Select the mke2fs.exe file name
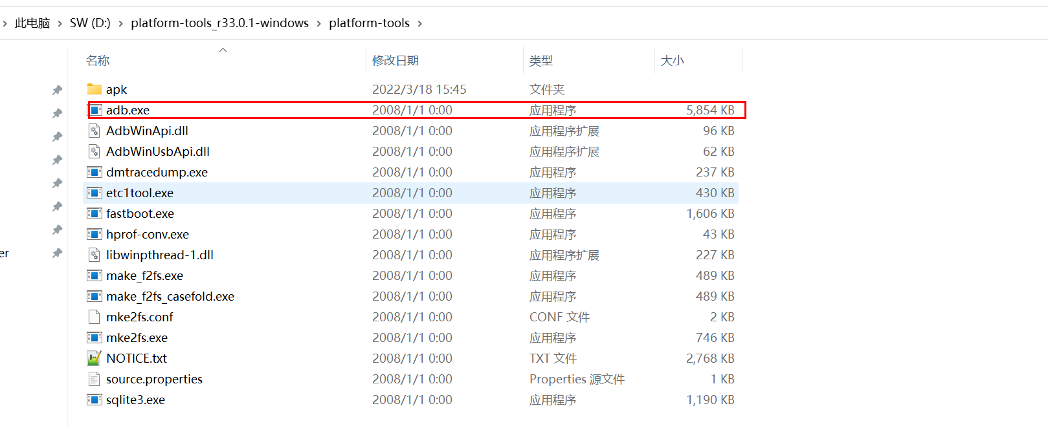The height and width of the screenshot is (428, 1048). (x=137, y=337)
